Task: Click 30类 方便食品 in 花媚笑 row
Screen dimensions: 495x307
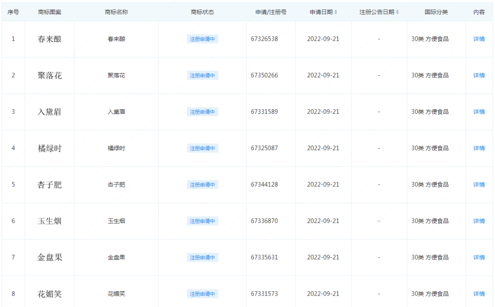Action: click(429, 294)
